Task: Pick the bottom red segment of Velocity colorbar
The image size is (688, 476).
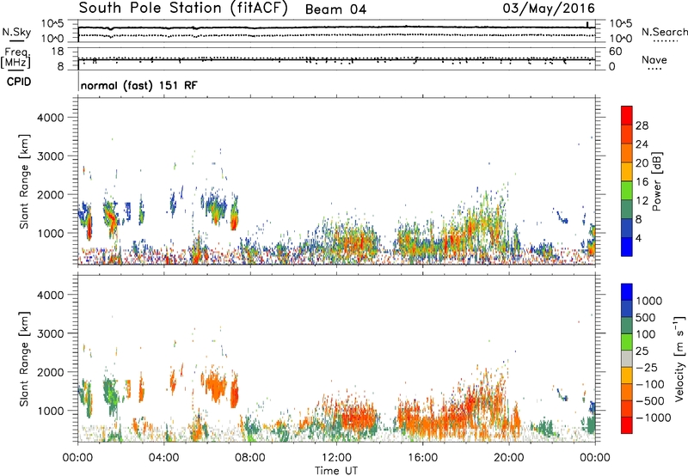Action: (627, 425)
